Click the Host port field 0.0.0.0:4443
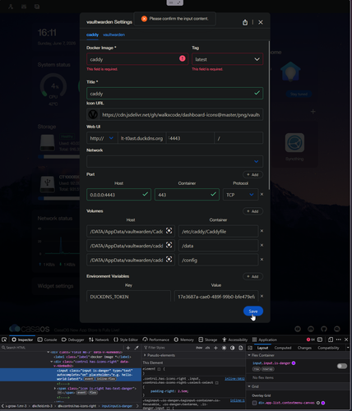 click(118, 195)
